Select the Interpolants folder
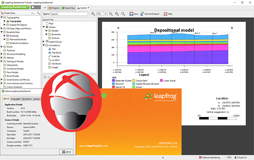 point(12,65)
